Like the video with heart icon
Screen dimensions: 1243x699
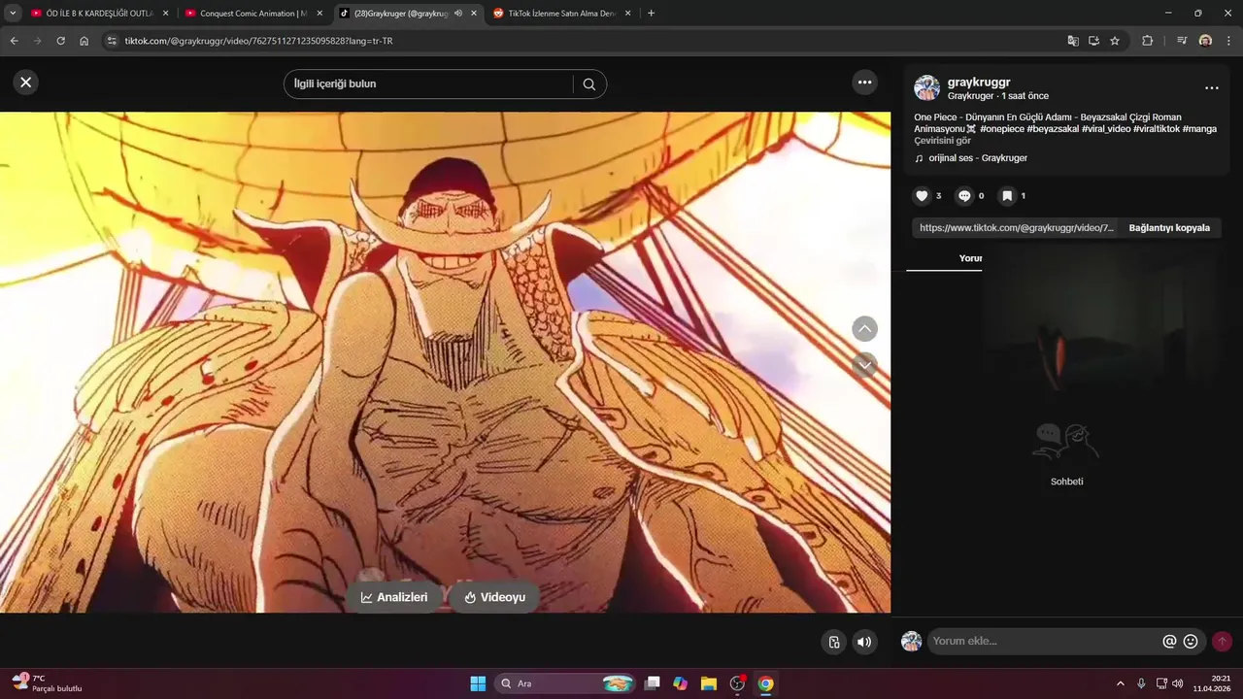pyautogui.click(x=922, y=195)
